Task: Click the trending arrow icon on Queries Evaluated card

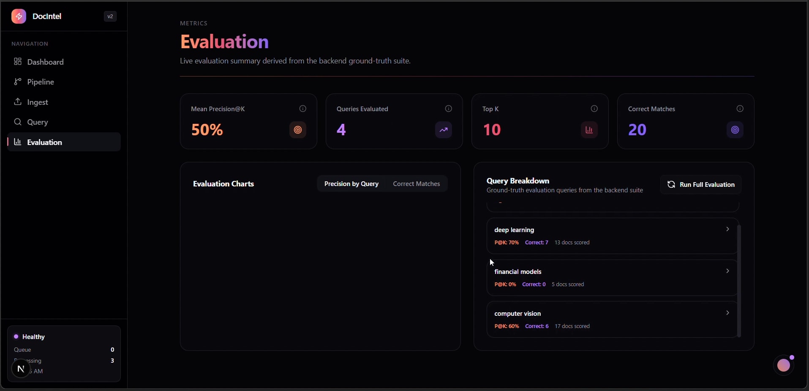Action: coord(443,130)
